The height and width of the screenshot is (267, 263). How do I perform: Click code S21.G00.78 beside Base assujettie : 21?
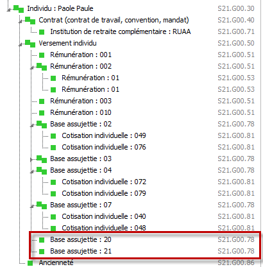click(x=236, y=251)
